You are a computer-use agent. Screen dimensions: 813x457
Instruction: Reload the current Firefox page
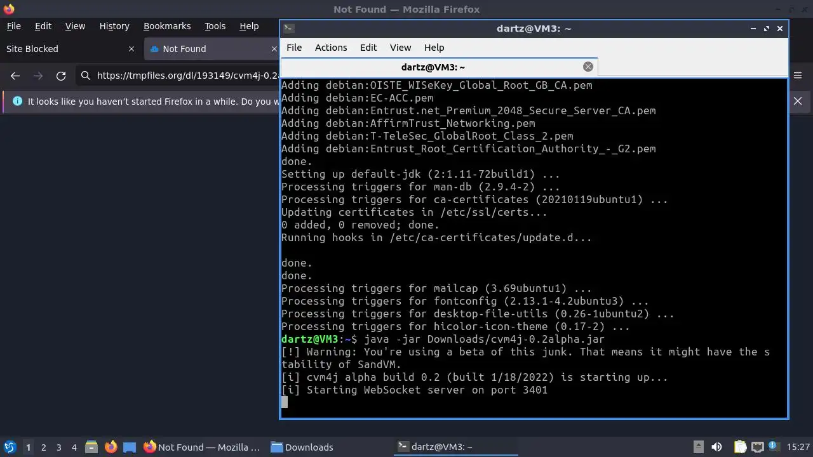coord(61,76)
